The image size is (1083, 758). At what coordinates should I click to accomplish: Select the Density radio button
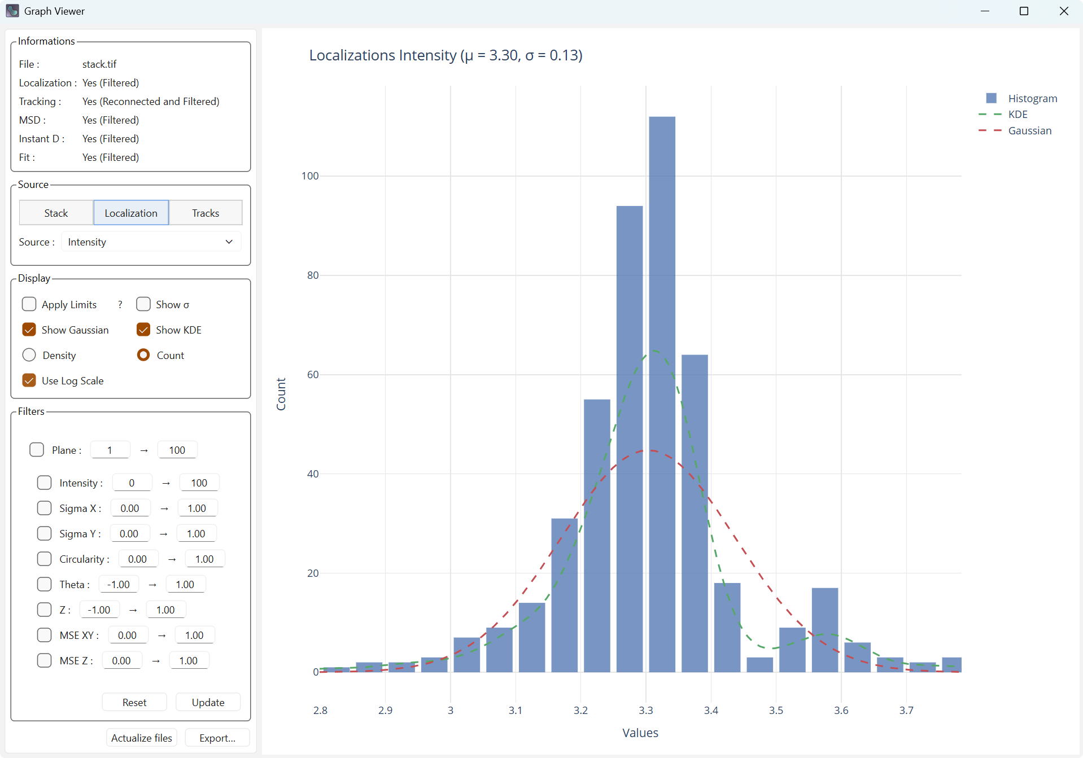pos(29,356)
